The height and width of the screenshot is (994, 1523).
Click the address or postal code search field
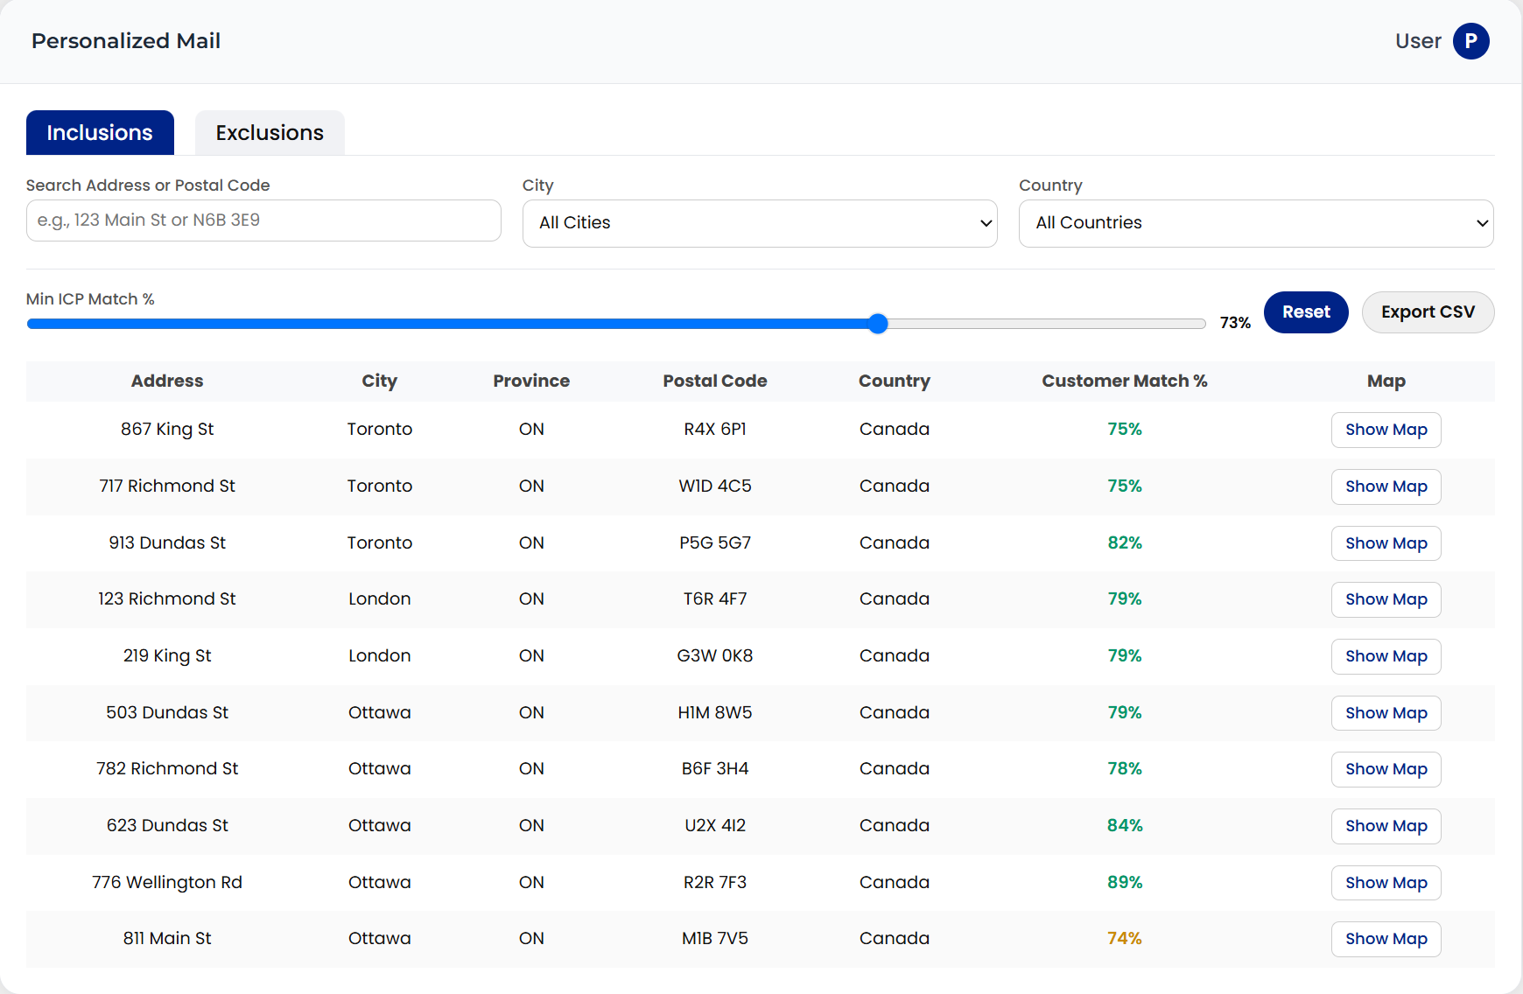point(263,220)
